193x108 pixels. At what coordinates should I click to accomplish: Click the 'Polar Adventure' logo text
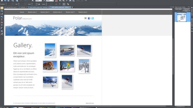[x=22, y=18]
